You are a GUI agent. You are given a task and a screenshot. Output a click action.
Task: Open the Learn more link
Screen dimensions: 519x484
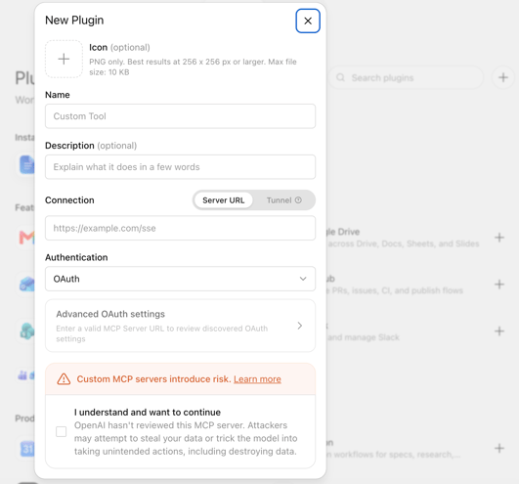click(257, 379)
